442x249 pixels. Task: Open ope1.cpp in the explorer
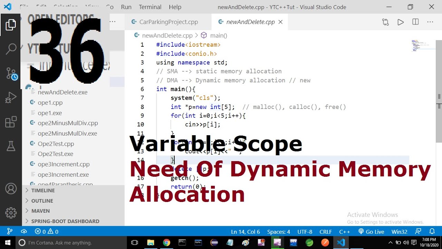50,102
